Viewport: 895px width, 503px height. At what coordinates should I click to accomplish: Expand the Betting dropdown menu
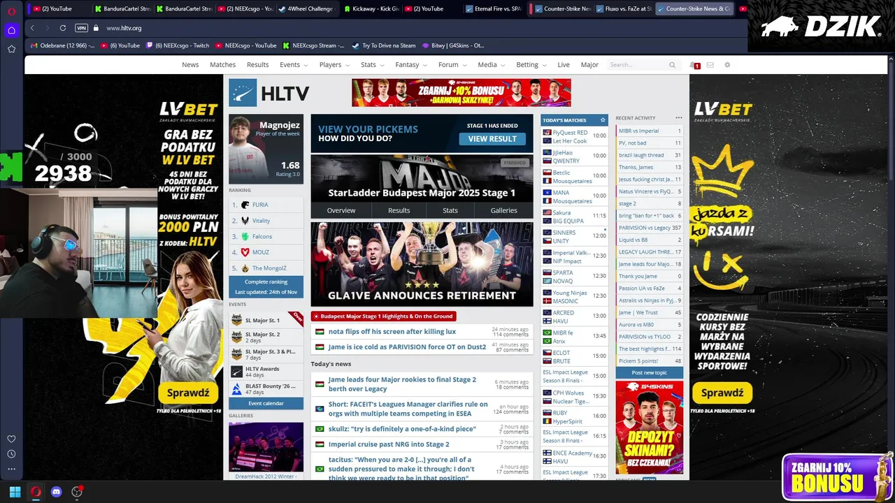tap(531, 65)
